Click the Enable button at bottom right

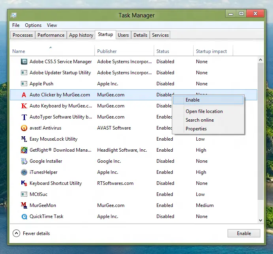tap(244, 233)
